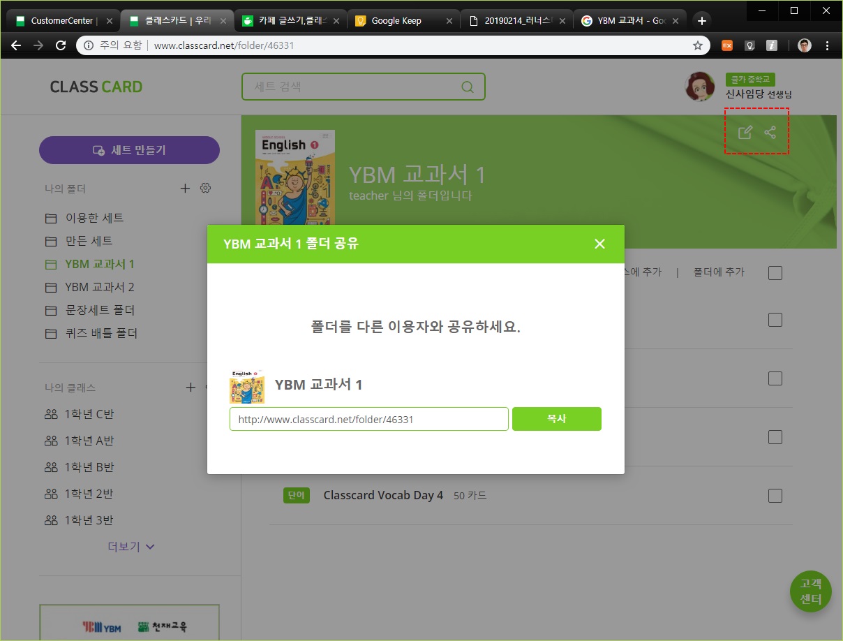Click the 복사 copy button

click(556, 419)
